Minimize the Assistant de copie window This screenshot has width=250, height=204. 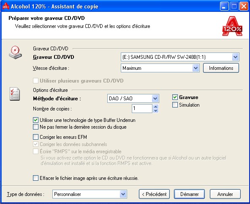[x=224, y=6]
